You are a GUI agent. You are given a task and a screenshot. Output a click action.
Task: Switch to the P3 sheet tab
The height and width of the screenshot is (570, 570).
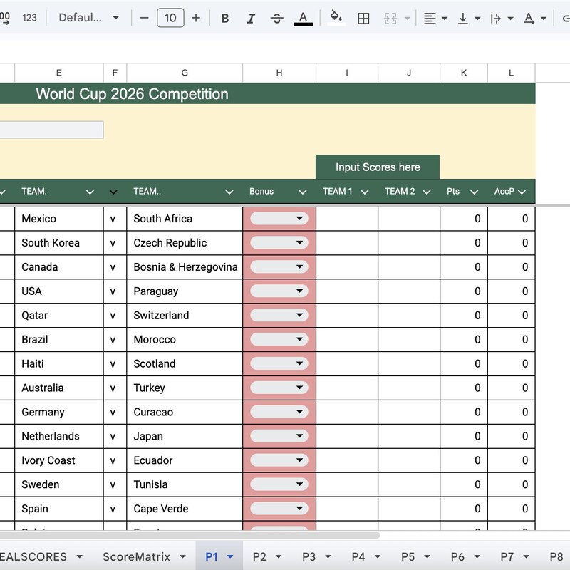tap(309, 556)
